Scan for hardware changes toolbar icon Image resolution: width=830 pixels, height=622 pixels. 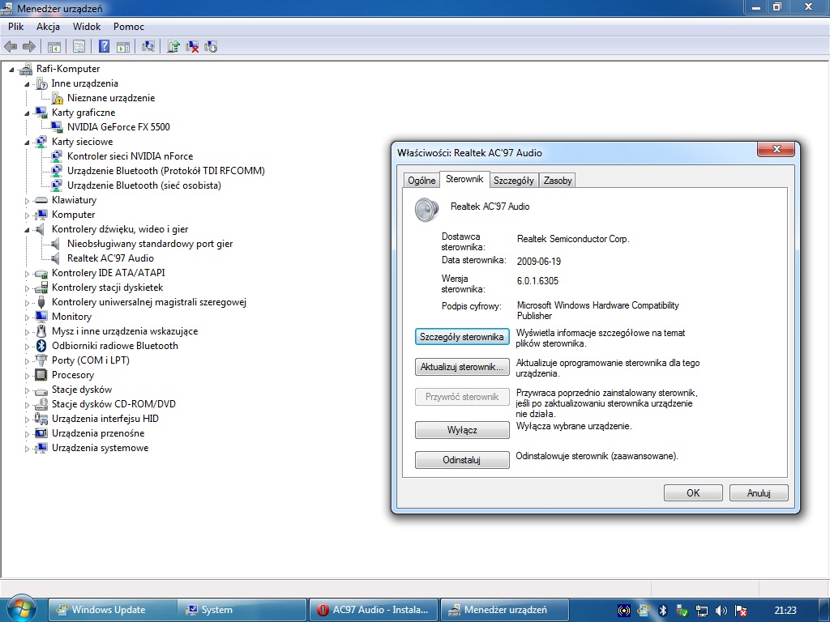pyautogui.click(x=148, y=46)
